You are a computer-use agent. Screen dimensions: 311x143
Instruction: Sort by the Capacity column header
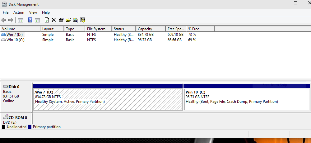[151, 29]
